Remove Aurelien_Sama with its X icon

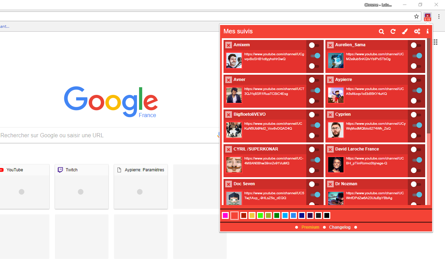click(x=330, y=45)
